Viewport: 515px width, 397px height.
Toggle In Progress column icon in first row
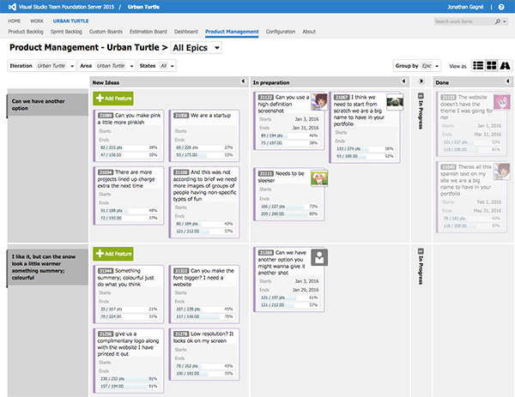421,96
